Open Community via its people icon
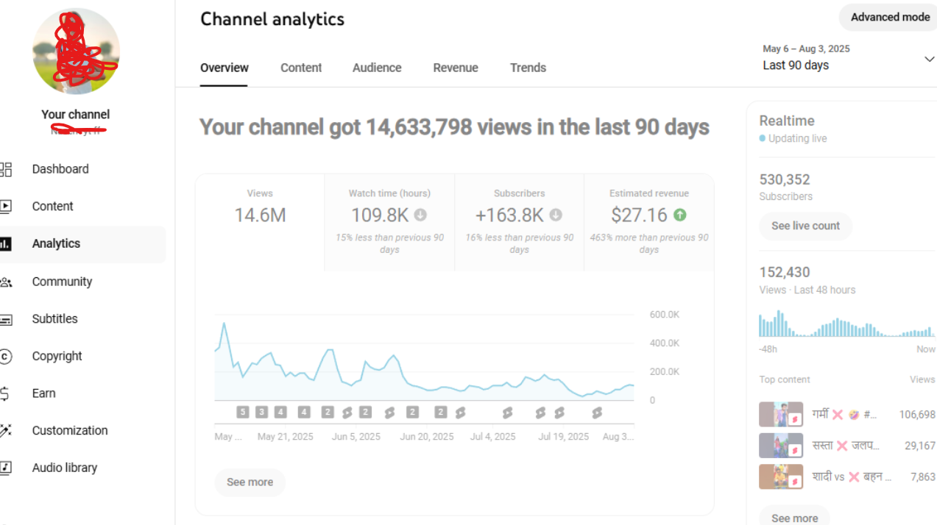Image resolution: width=937 pixels, height=525 pixels. coord(6,282)
